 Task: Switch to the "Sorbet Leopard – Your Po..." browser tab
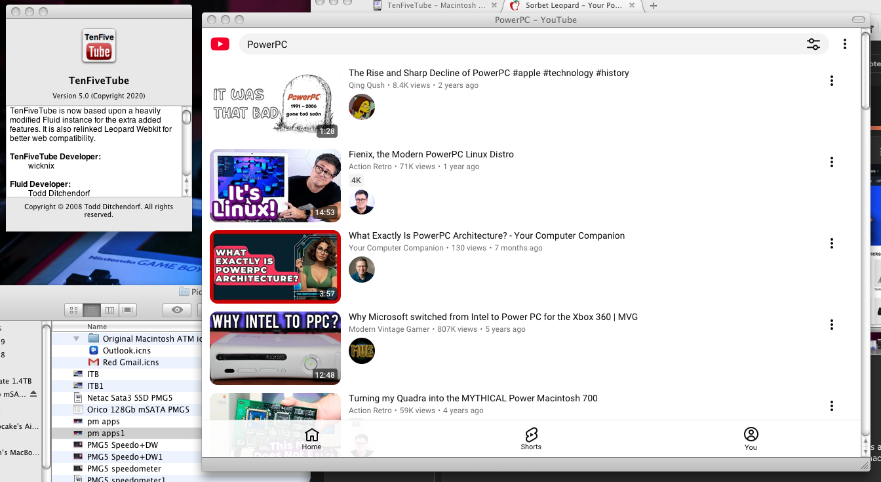coord(572,5)
